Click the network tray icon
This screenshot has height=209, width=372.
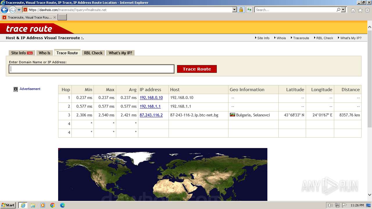tap(337, 205)
